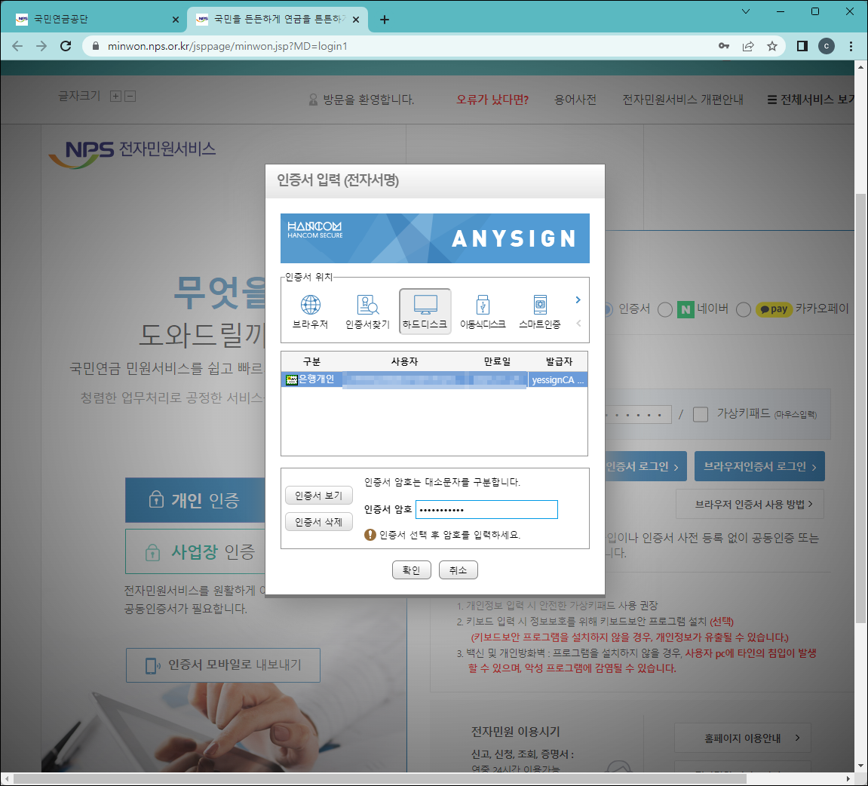
Task: Select the 인증서찾기 certificate search icon
Action: click(369, 310)
